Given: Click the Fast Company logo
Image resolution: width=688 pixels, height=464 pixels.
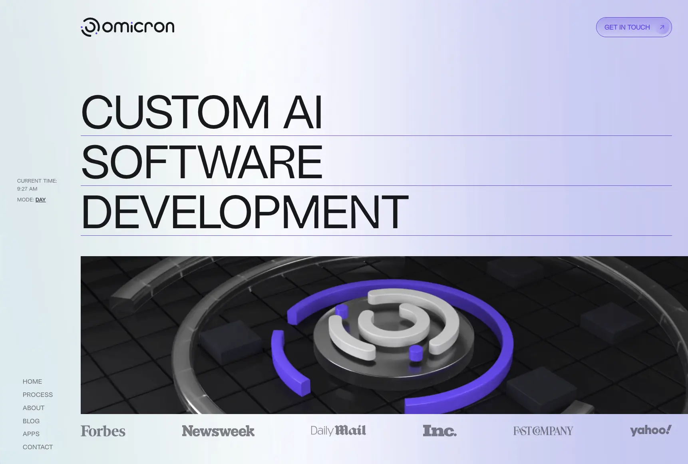Looking at the screenshot, I should pyautogui.click(x=543, y=431).
